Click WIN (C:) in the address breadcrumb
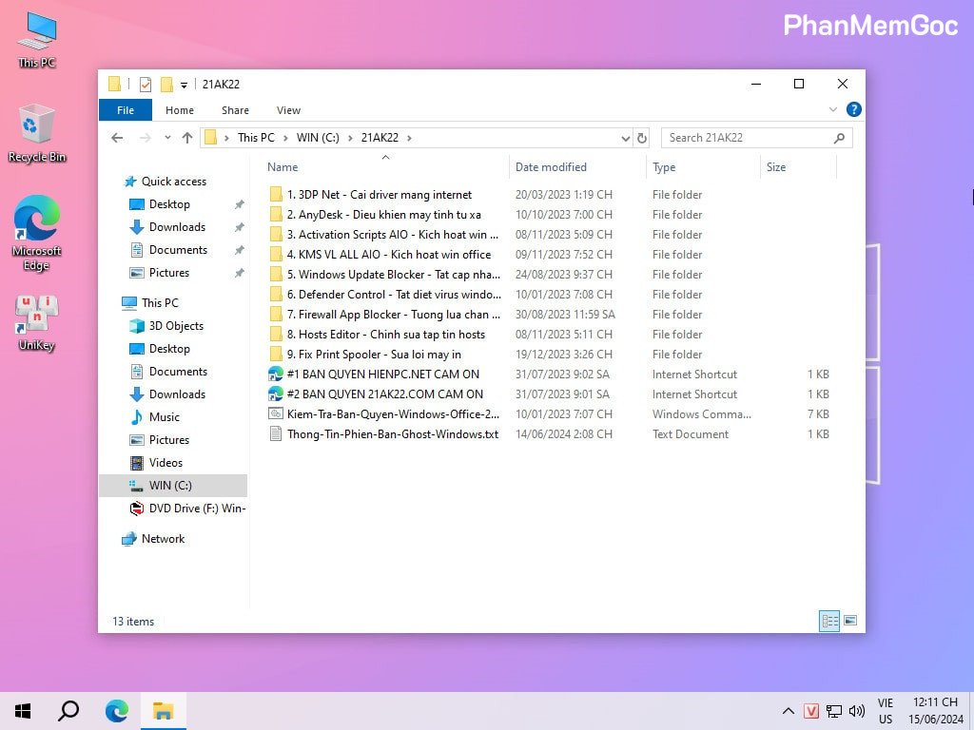The height and width of the screenshot is (730, 974). (318, 138)
